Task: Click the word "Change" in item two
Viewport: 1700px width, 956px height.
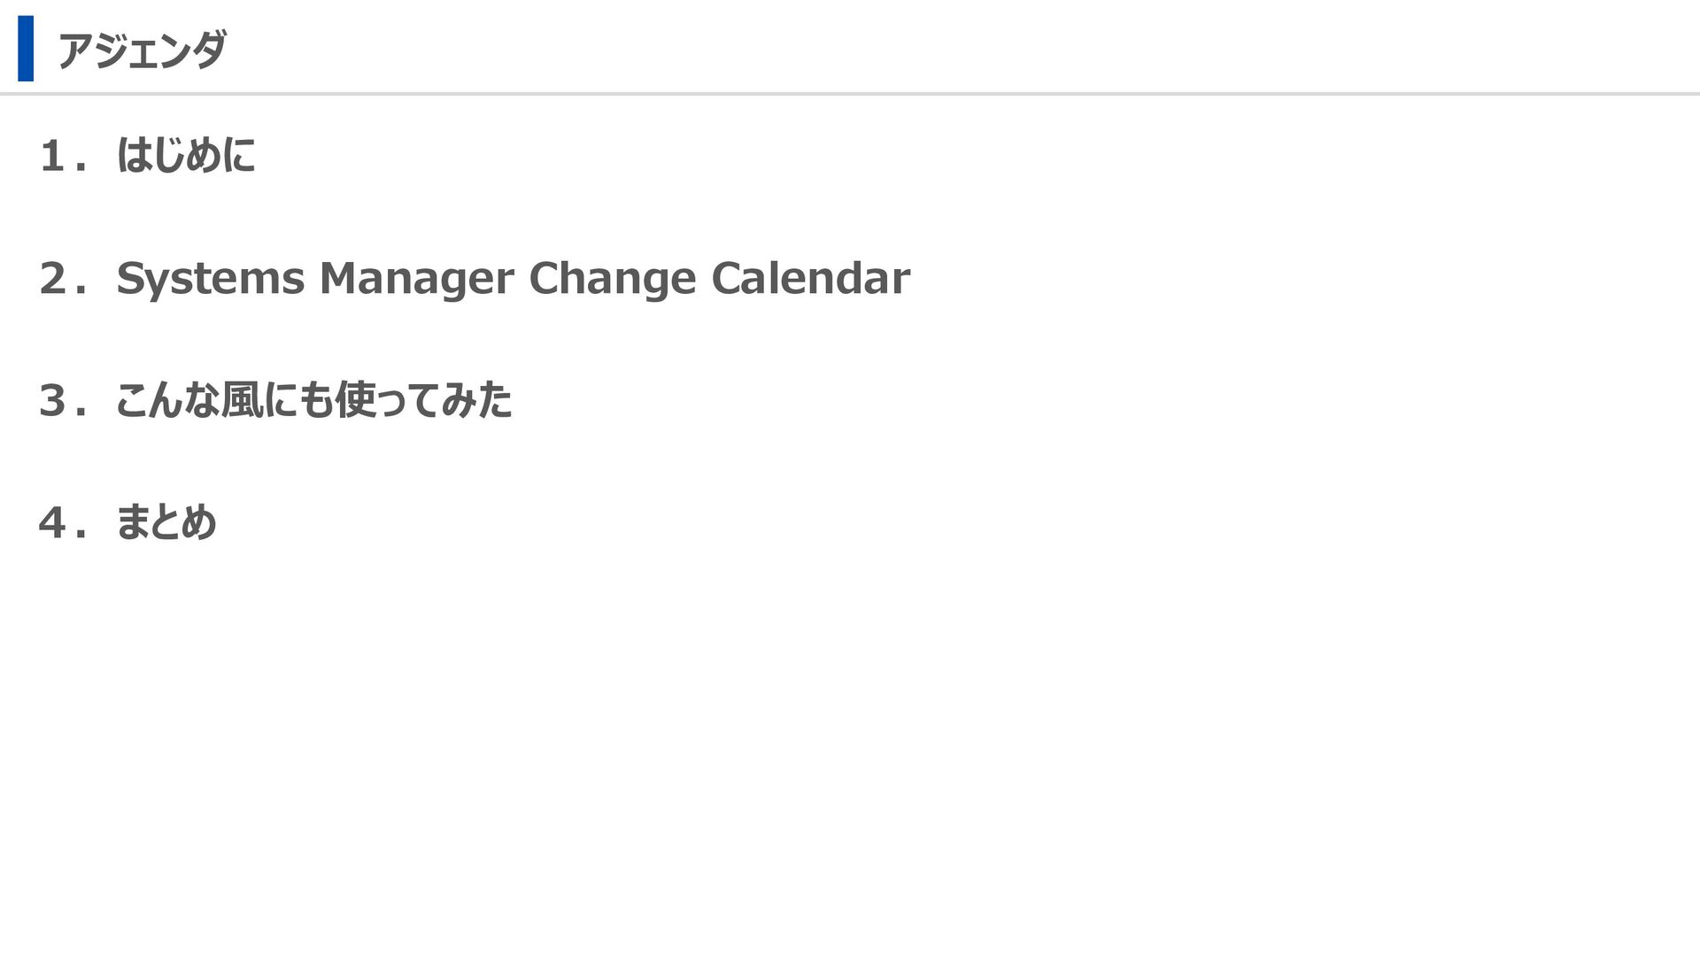Action: (613, 279)
